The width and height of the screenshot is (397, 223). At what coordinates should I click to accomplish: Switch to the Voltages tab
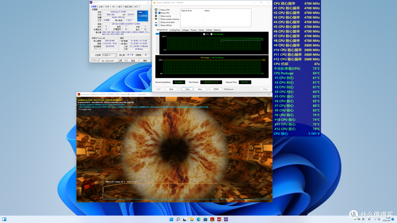coord(185,30)
